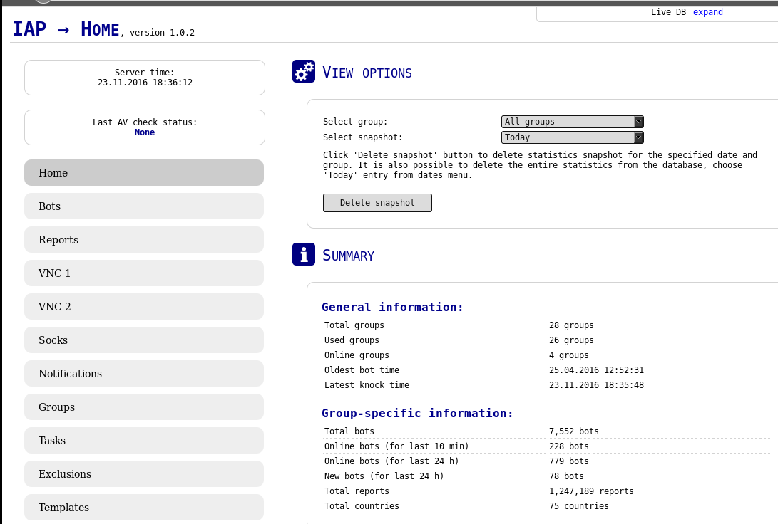This screenshot has width=778, height=524.
Task: Click the server time '23.11.2016 18:36:12'
Action: tap(145, 82)
